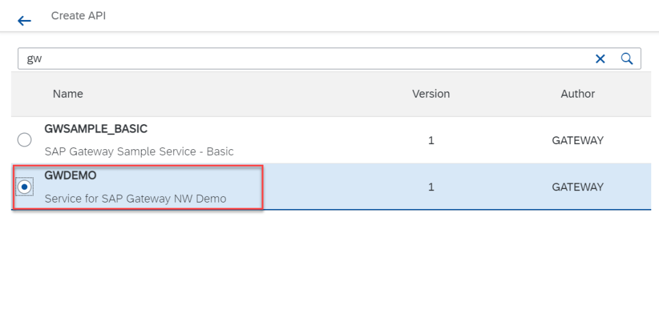Click GATEWAY author in the GWSAMPLE_BASIC row
Viewport: 659px width, 310px height.
[x=578, y=140]
